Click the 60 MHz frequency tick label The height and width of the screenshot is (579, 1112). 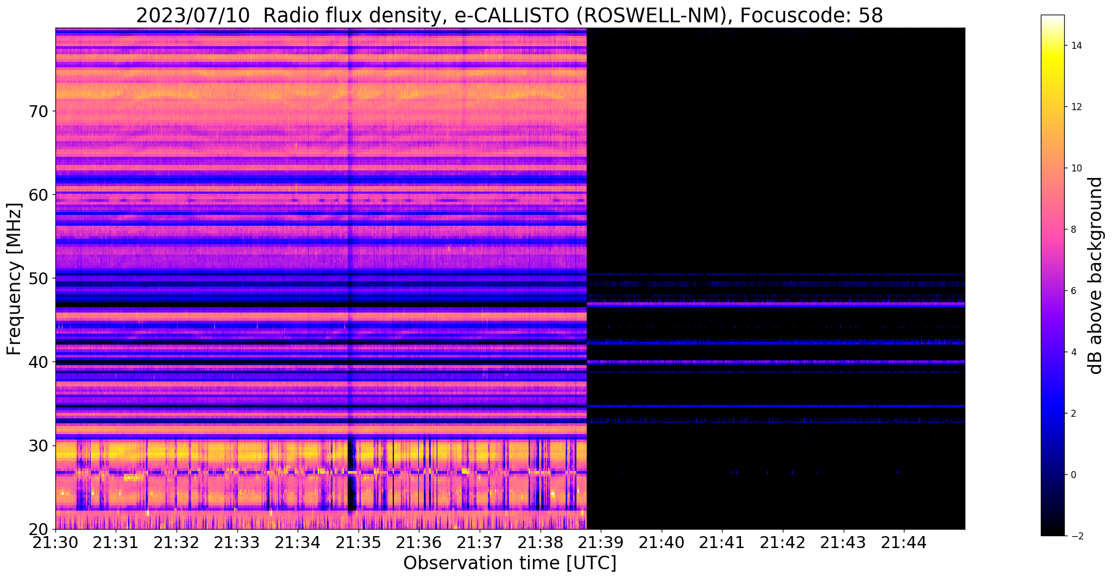[x=37, y=195]
